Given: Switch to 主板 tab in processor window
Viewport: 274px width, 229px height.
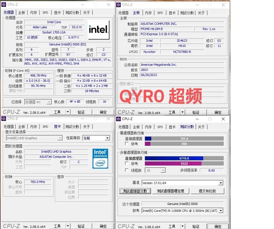Looking at the screenshot, I should pyautogui.click(x=22, y=13).
